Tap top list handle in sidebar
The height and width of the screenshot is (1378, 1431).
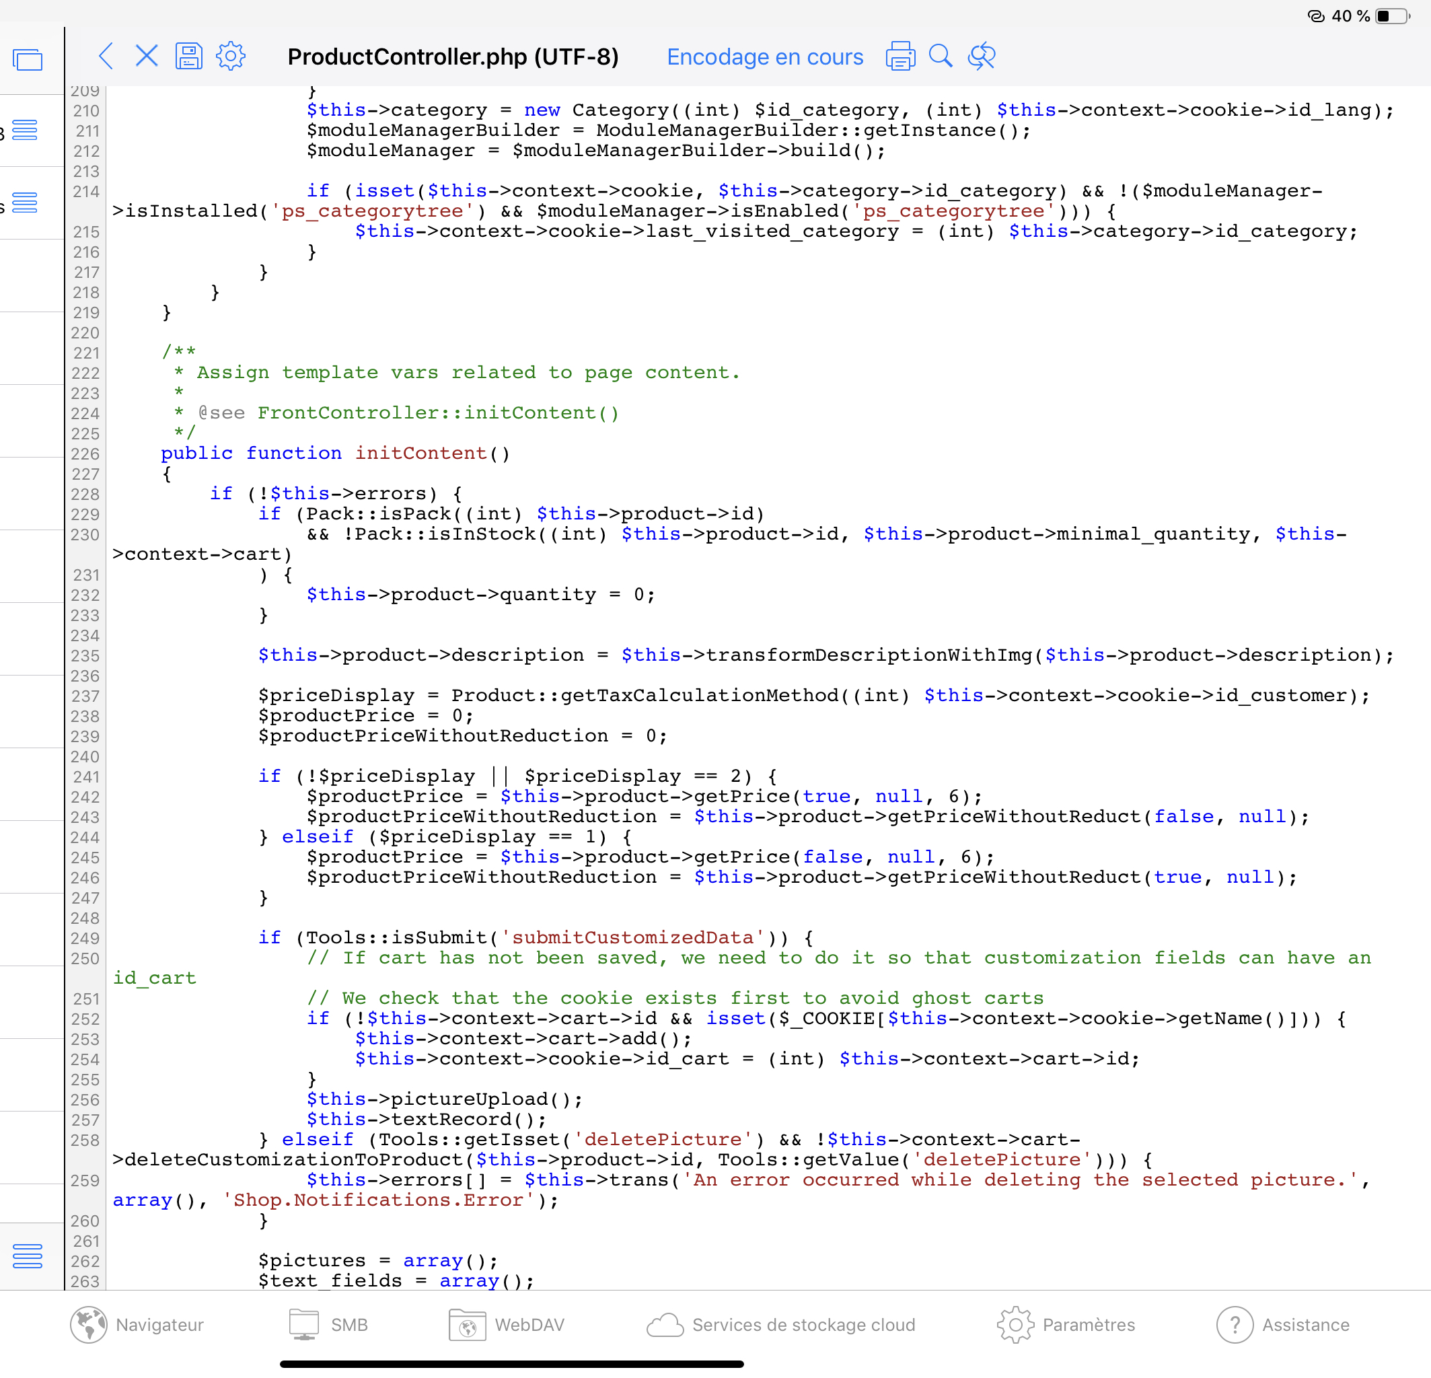pos(25,131)
